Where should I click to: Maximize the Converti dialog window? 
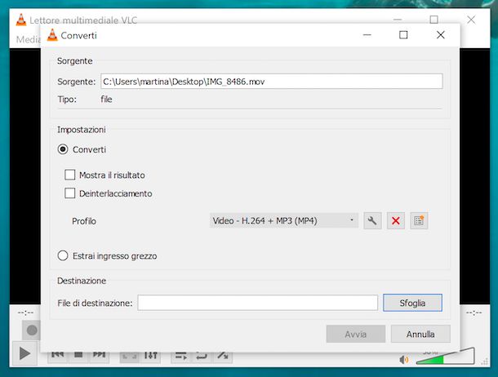pyautogui.click(x=403, y=35)
